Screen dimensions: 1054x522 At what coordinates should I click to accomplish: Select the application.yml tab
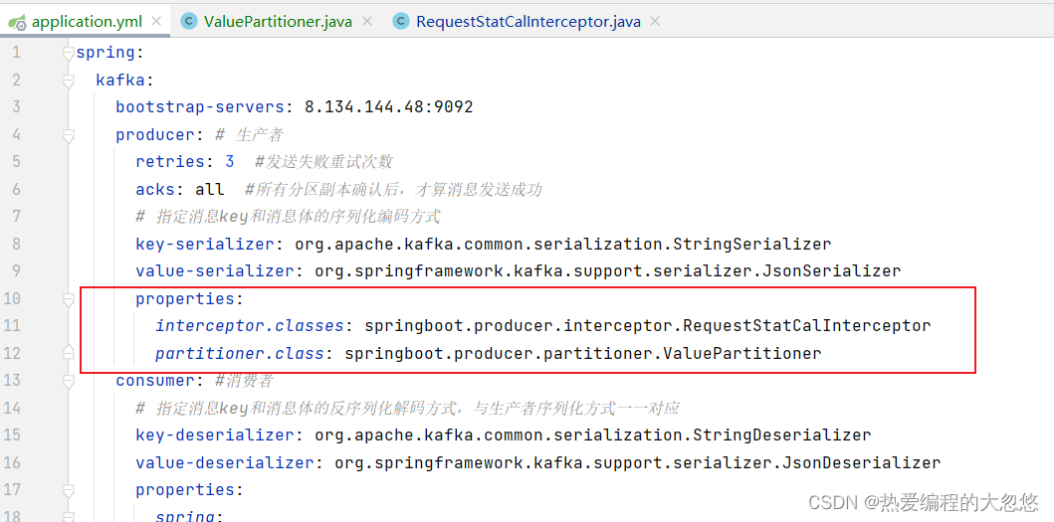point(85,22)
